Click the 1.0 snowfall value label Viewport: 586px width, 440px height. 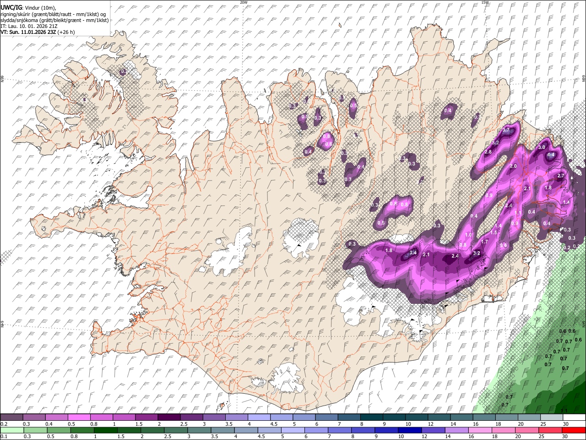[x=468, y=235]
